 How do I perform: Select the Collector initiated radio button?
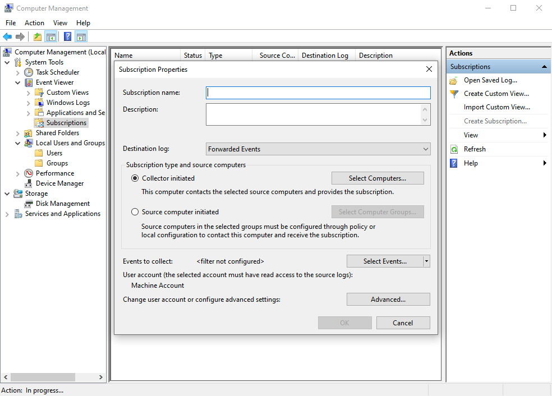coord(135,178)
